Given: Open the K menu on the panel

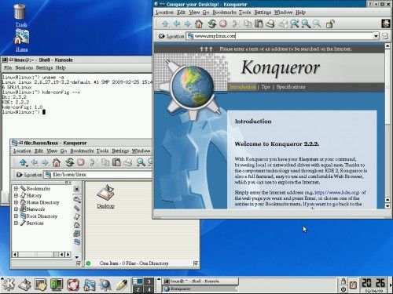Looking at the screenshot, I should 9,285.
